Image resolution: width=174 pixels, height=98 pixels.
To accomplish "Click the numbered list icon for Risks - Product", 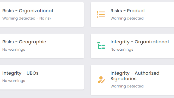I will click(x=101, y=15).
